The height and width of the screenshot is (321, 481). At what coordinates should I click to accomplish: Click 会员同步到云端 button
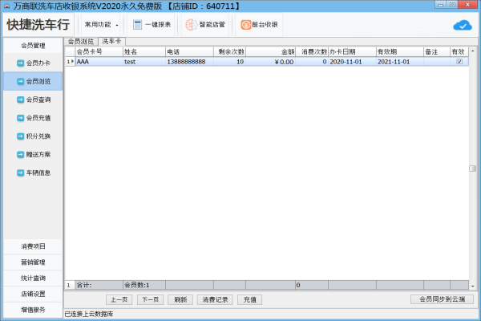tap(442, 299)
